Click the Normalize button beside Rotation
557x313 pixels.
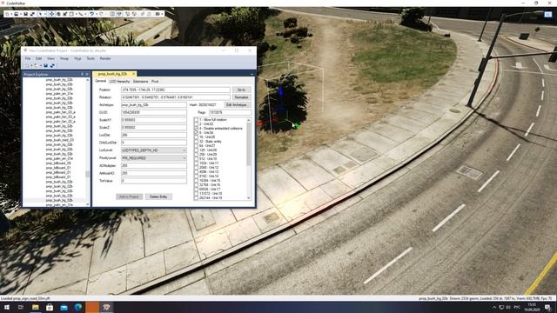pyautogui.click(x=241, y=97)
